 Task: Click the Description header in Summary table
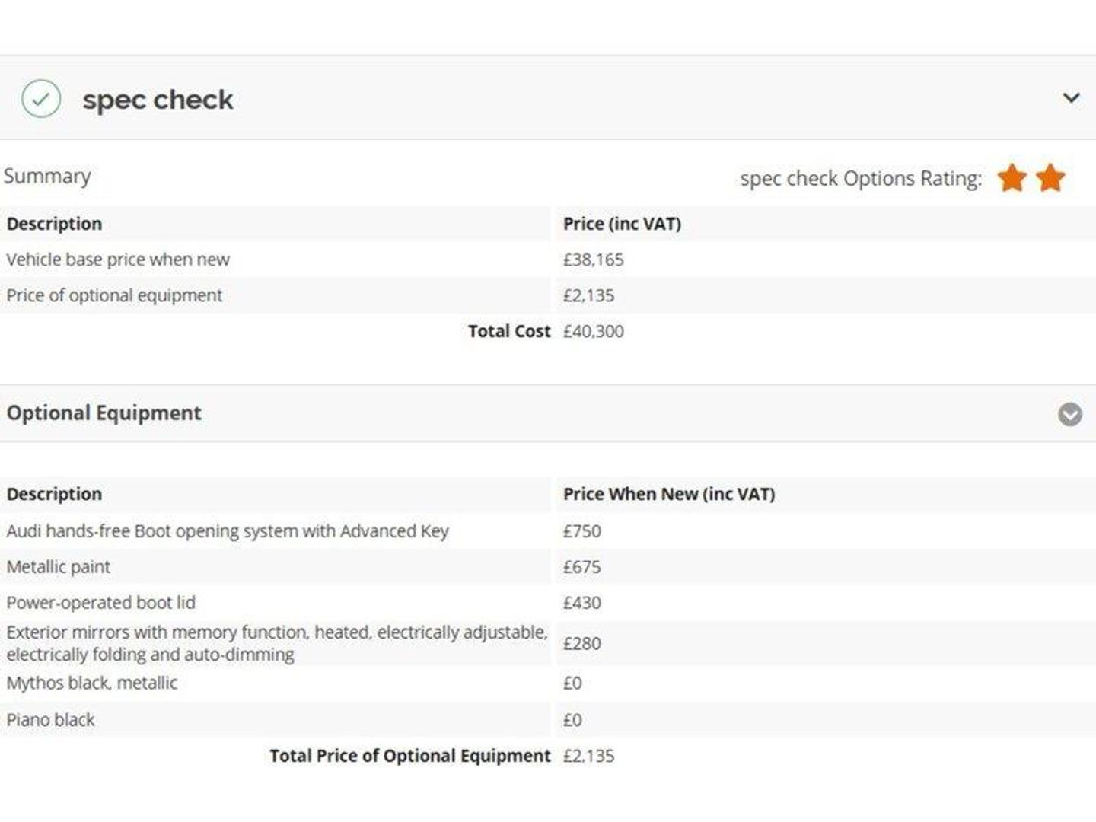tap(54, 224)
